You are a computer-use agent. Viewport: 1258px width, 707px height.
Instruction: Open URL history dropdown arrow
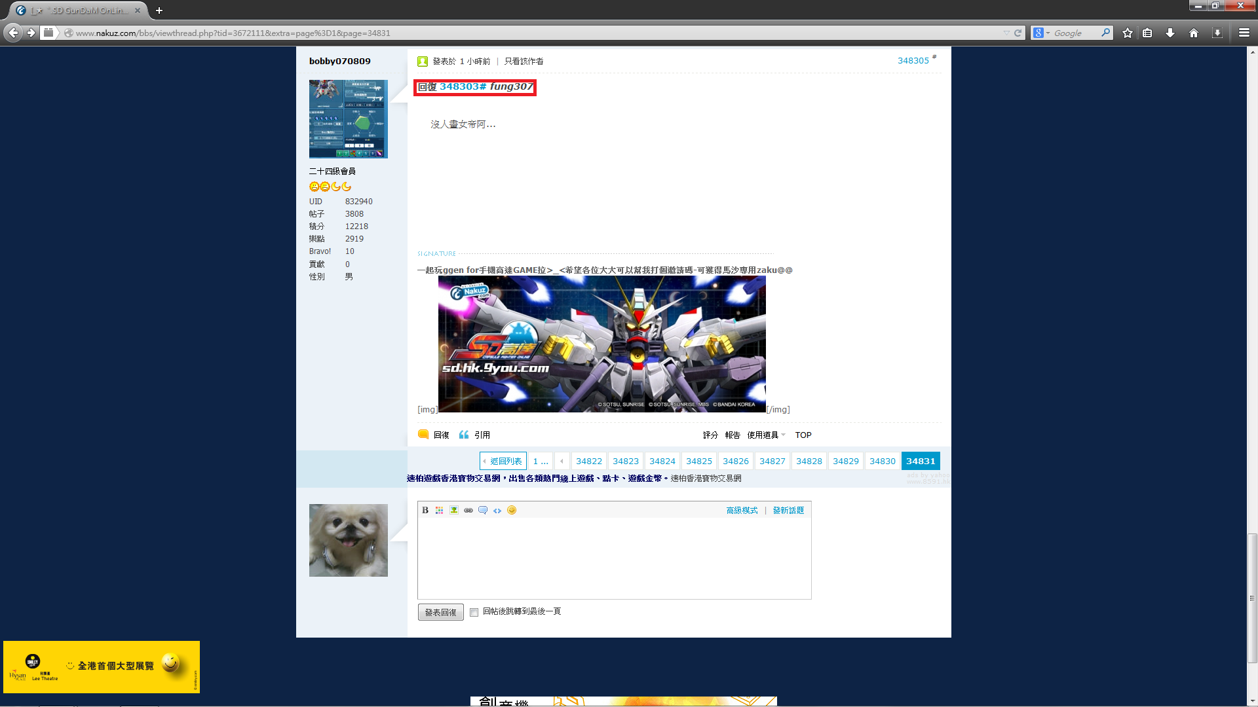coord(1006,33)
